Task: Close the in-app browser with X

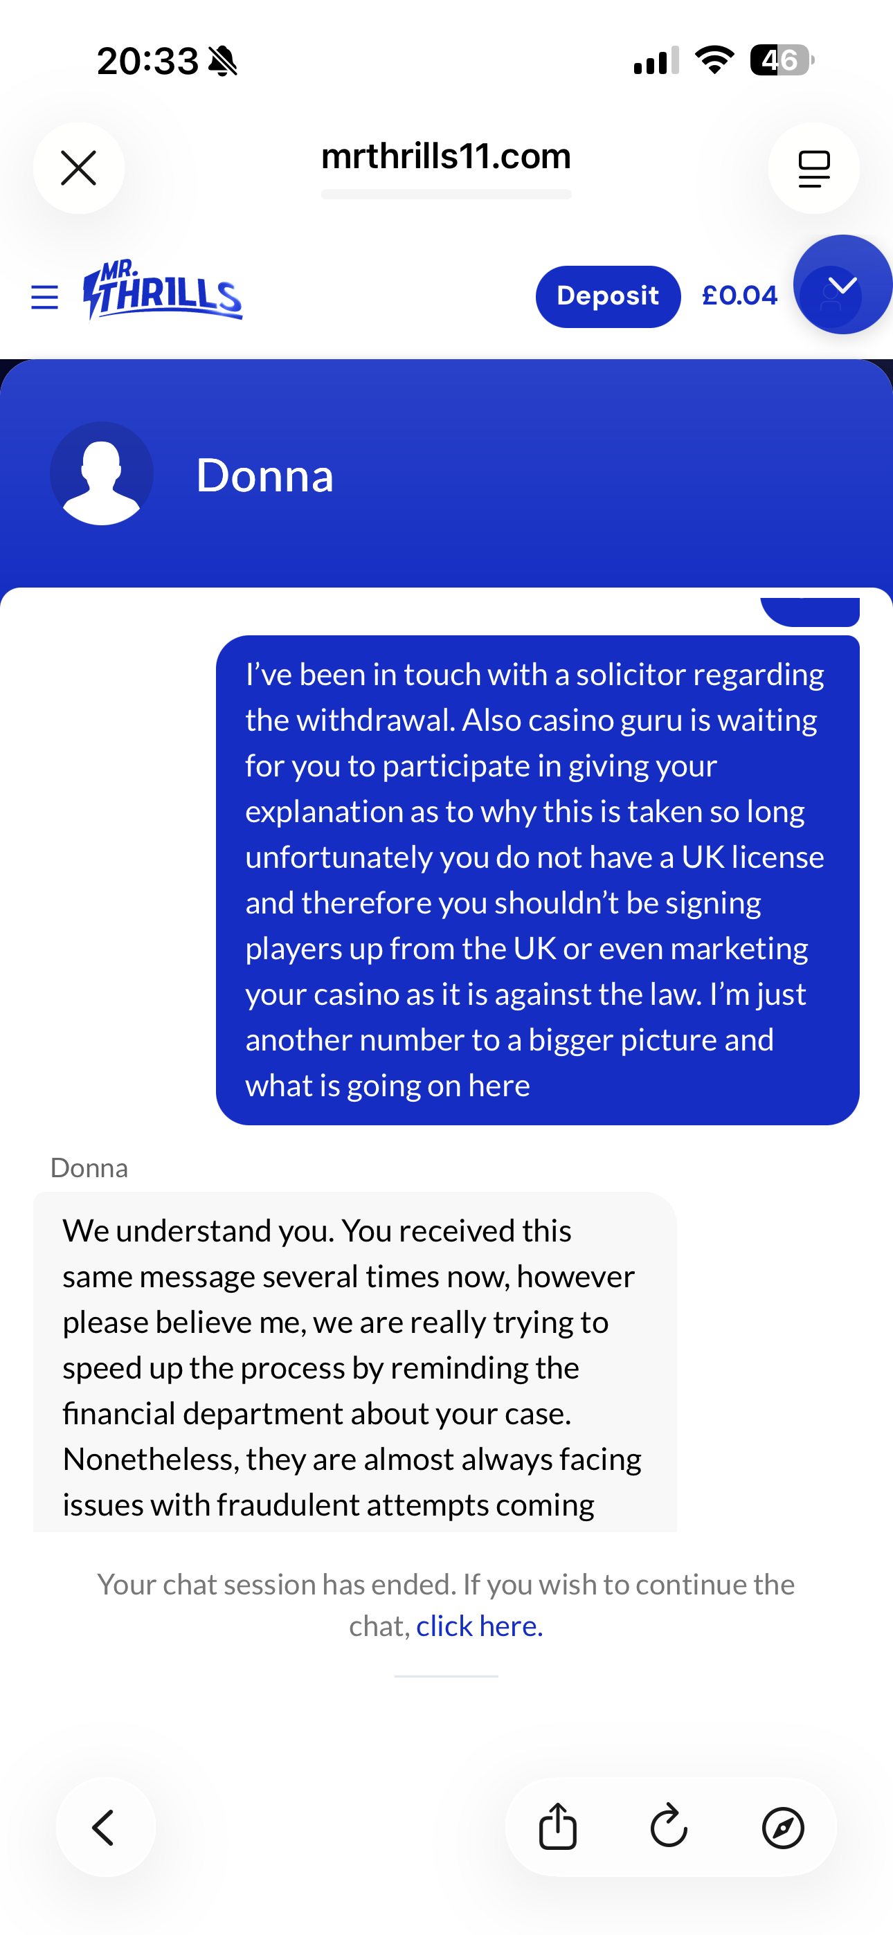Action: pos(79,167)
